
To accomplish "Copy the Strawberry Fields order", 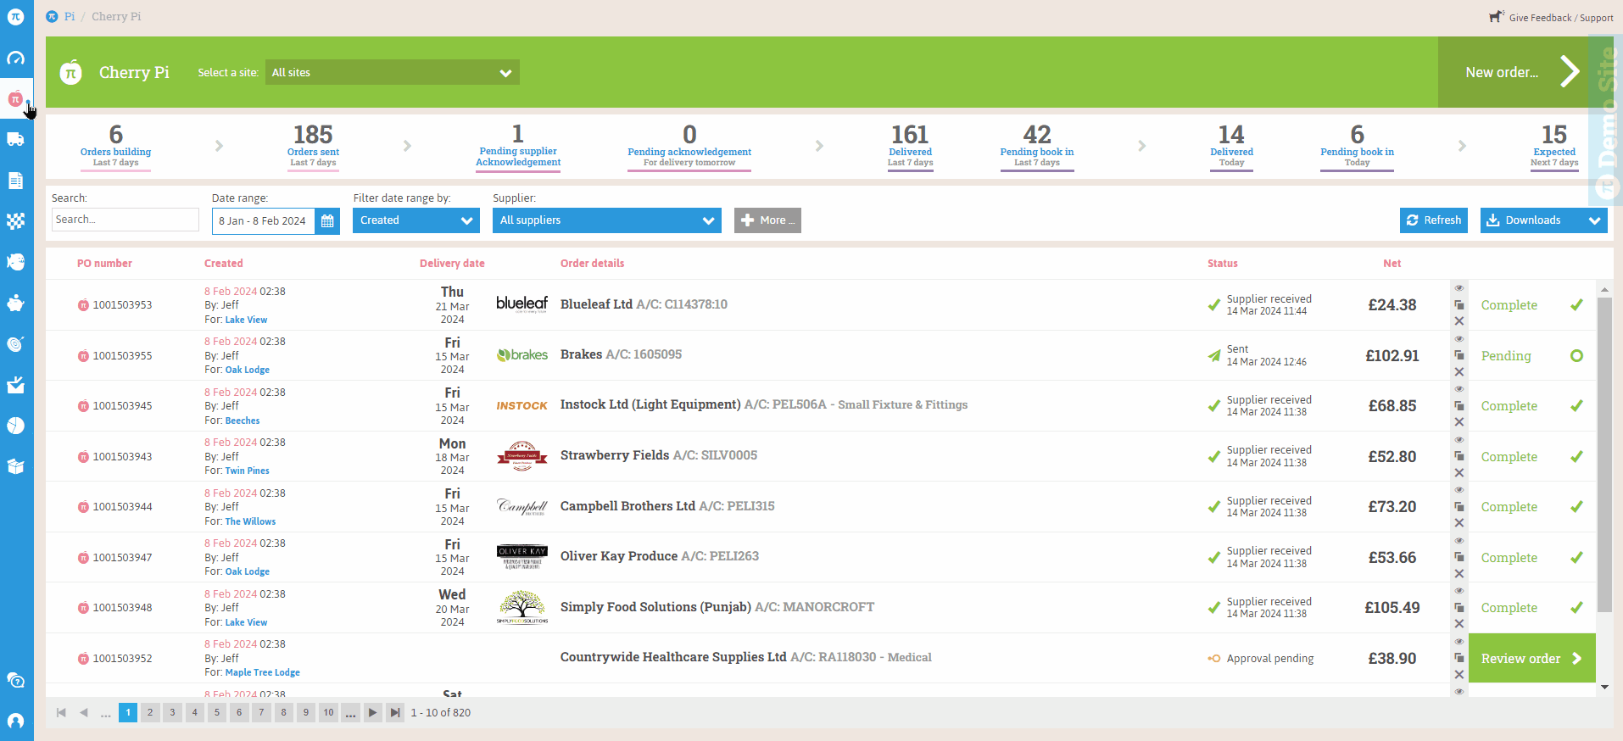I will click(x=1459, y=456).
